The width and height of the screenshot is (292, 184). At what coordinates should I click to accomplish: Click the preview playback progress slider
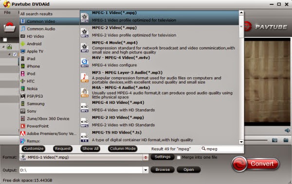tap(255, 140)
